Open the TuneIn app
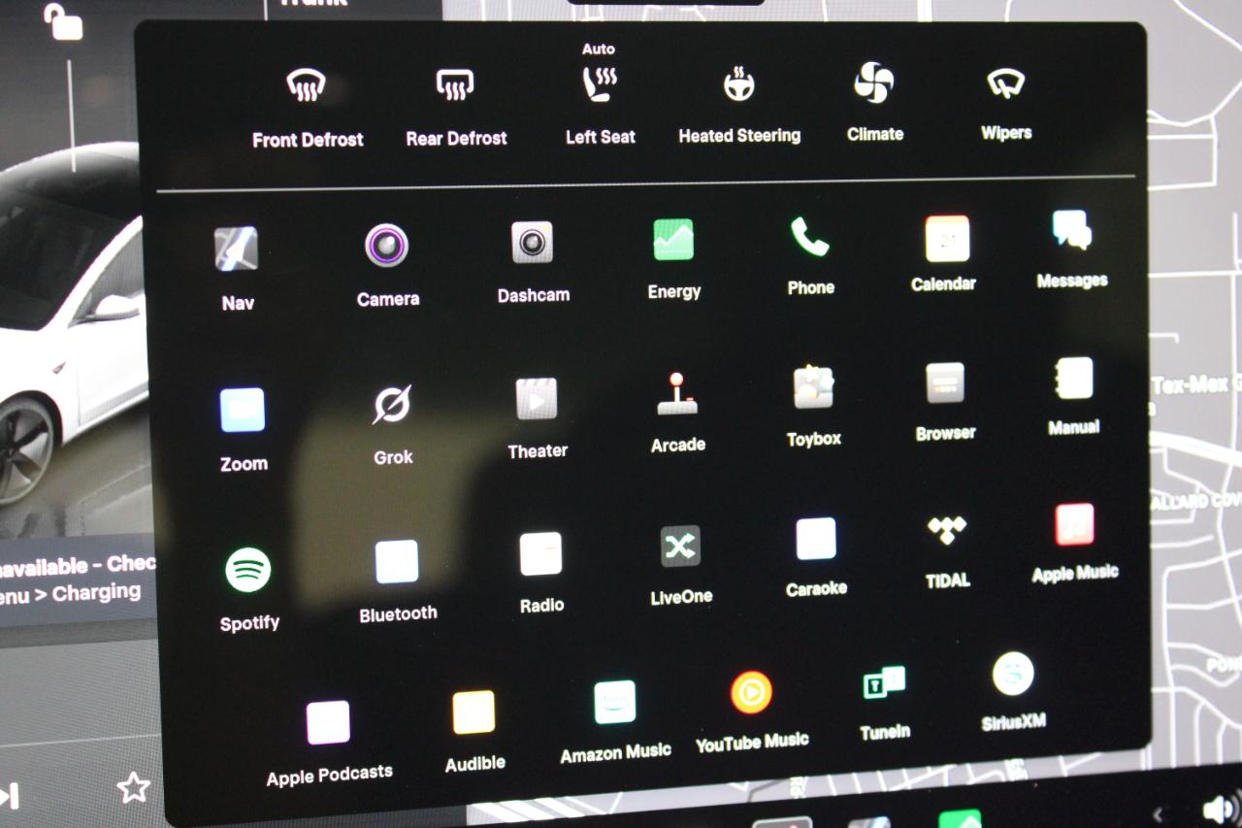The width and height of the screenshot is (1242, 828). [884, 682]
